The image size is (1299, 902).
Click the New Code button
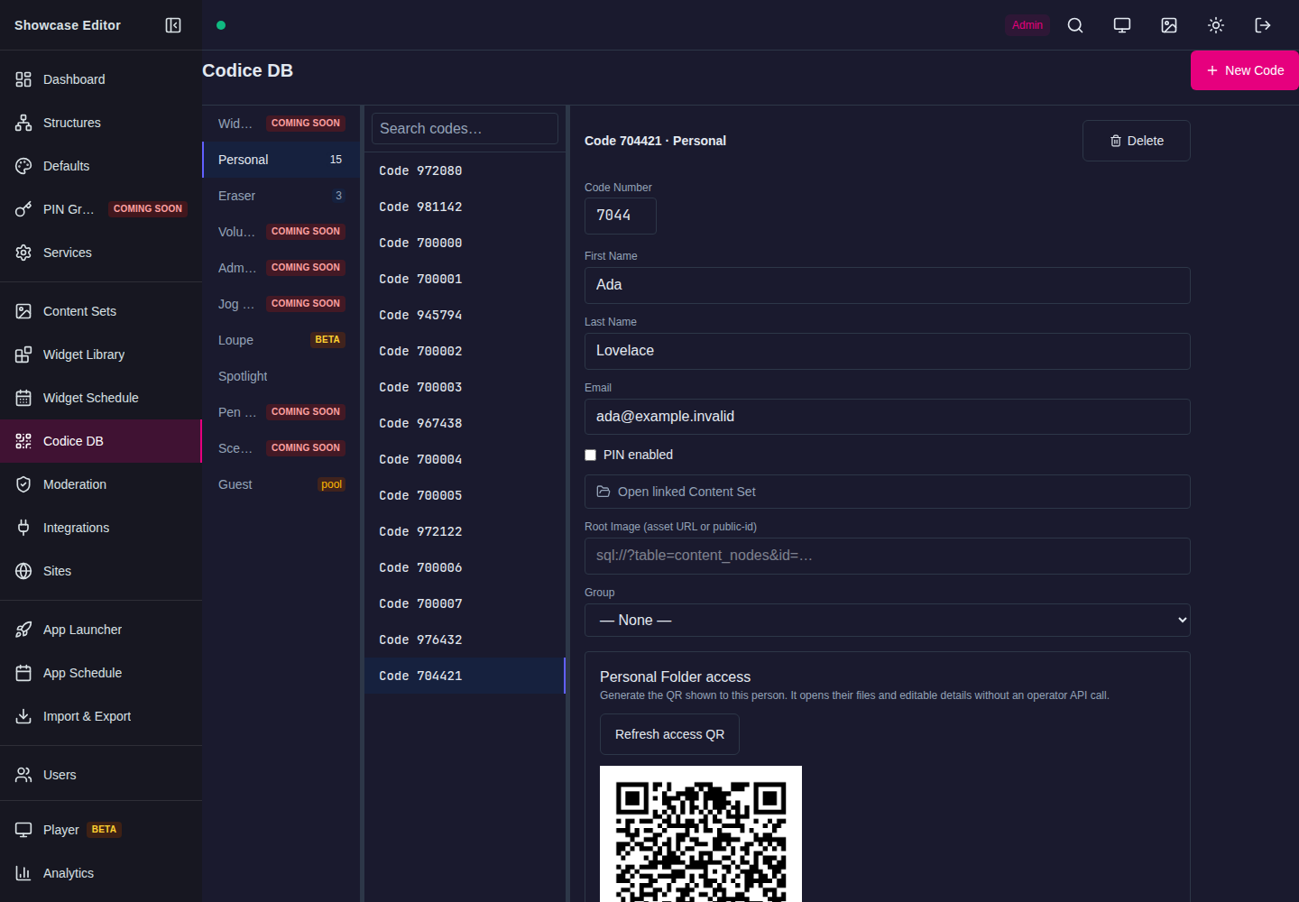pyautogui.click(x=1245, y=70)
